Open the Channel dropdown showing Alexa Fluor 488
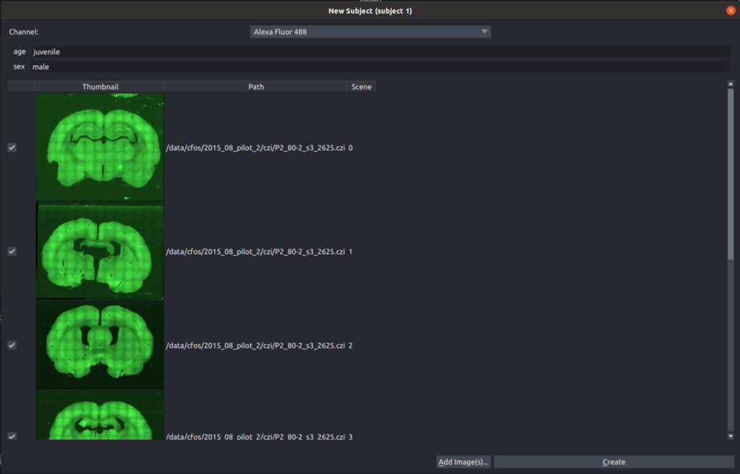Image resolution: width=740 pixels, height=474 pixels. 370,31
